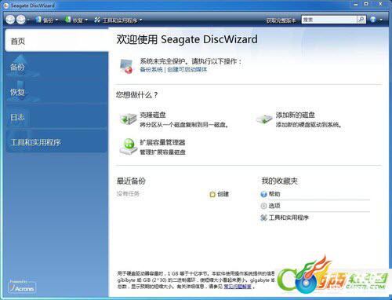Select the 日志 sidebar tab

(x=56, y=117)
